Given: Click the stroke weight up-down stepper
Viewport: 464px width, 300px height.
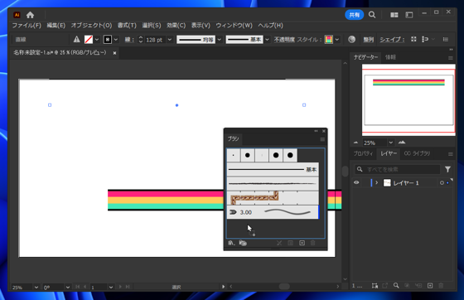Looking at the screenshot, I should point(141,39).
